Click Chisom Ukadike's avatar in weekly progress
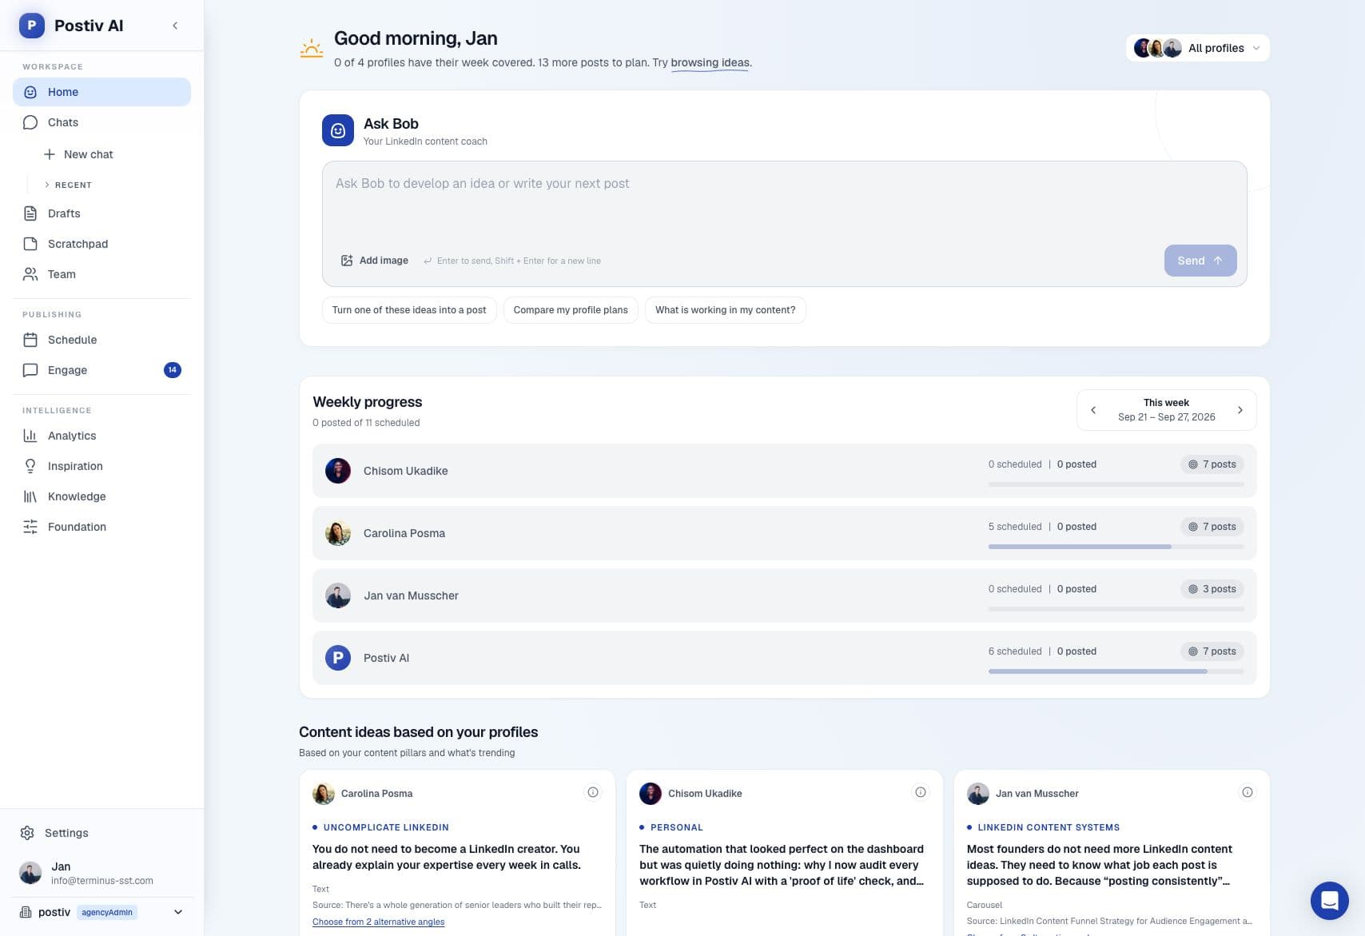The height and width of the screenshot is (936, 1365). [x=338, y=471]
